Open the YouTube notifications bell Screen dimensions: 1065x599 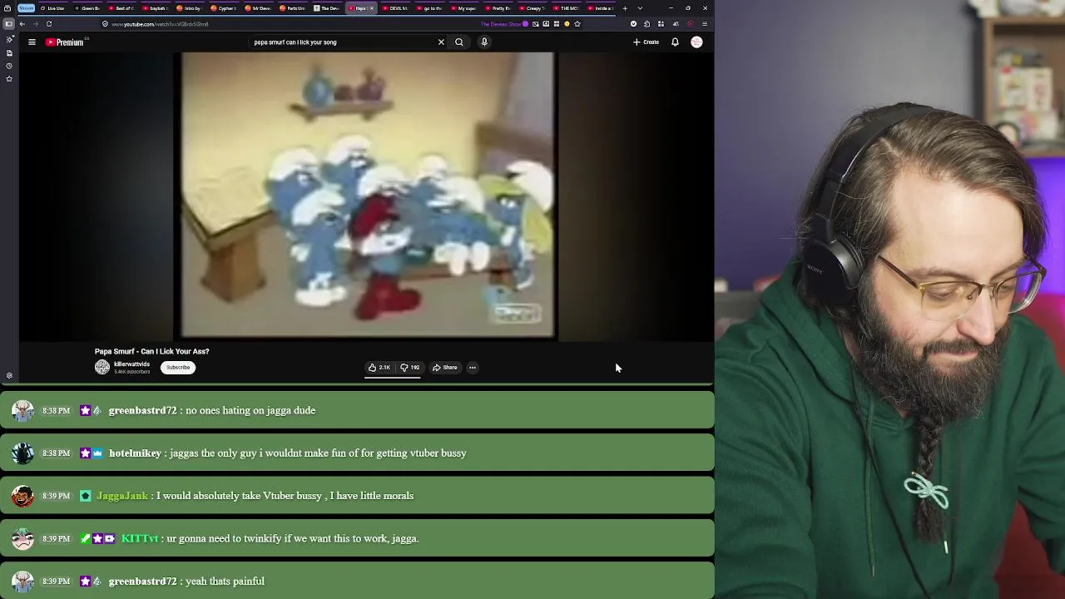point(675,42)
